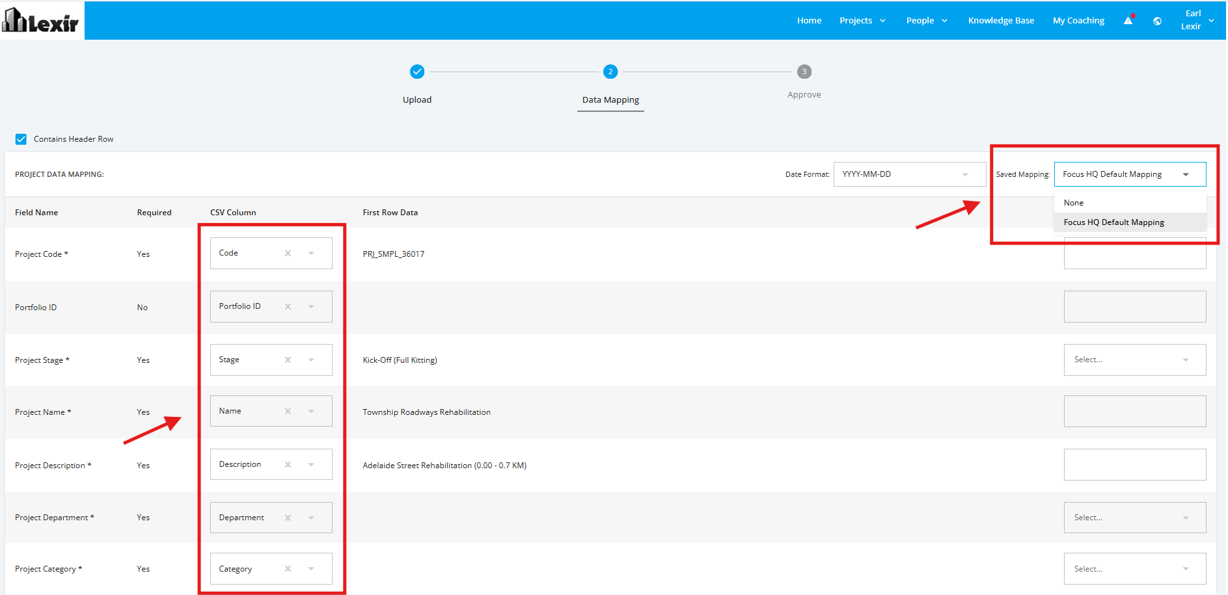Collapse the Saved Mapping dropdown

[x=1186, y=174]
